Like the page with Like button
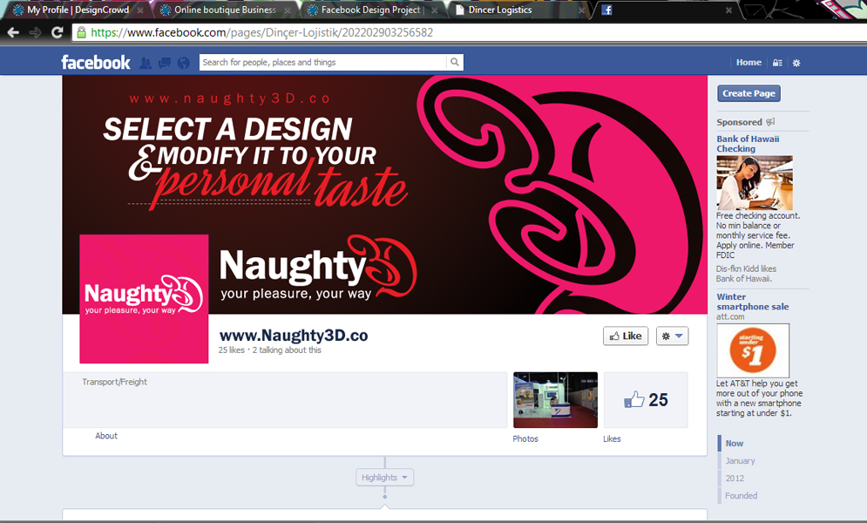 coord(626,336)
